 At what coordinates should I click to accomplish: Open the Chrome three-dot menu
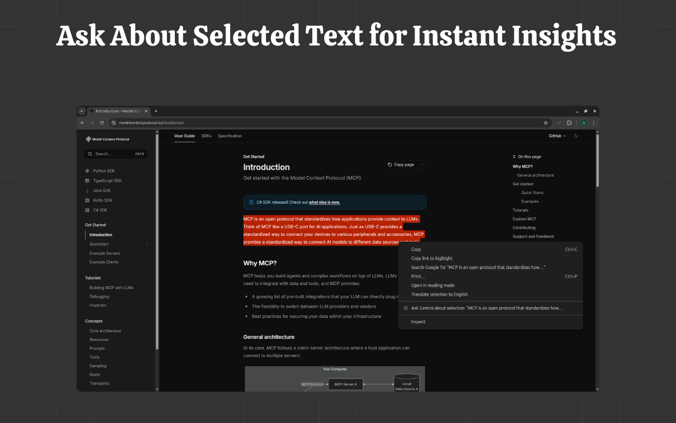click(x=594, y=123)
